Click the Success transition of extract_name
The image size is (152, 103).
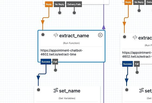pos(46,62)
